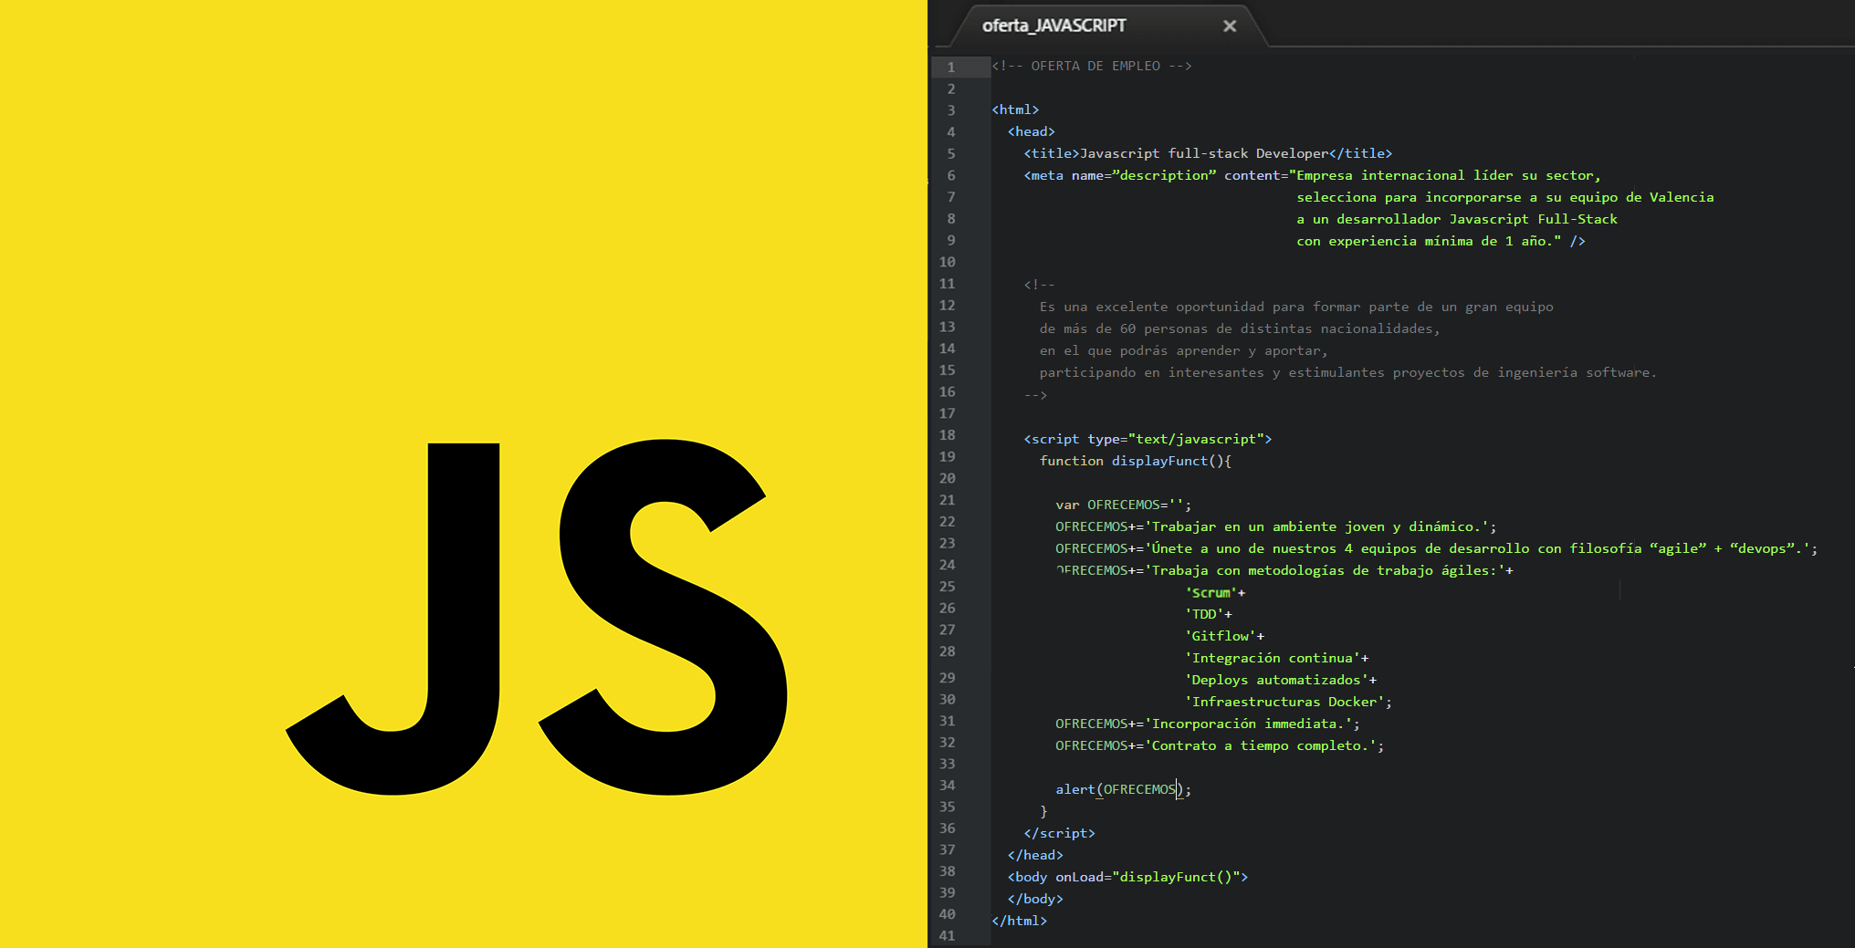Click the body onLoad="displayFunct()" tag
This screenshot has width=1855, height=948.
1127,877
